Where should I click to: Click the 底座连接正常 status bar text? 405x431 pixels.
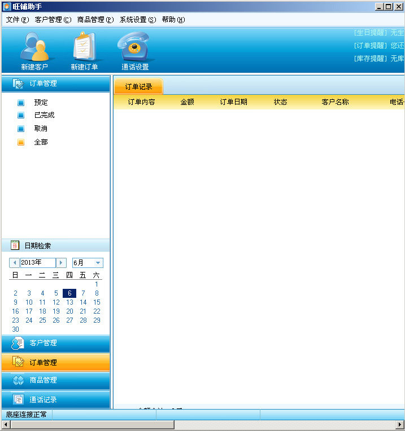(26, 415)
